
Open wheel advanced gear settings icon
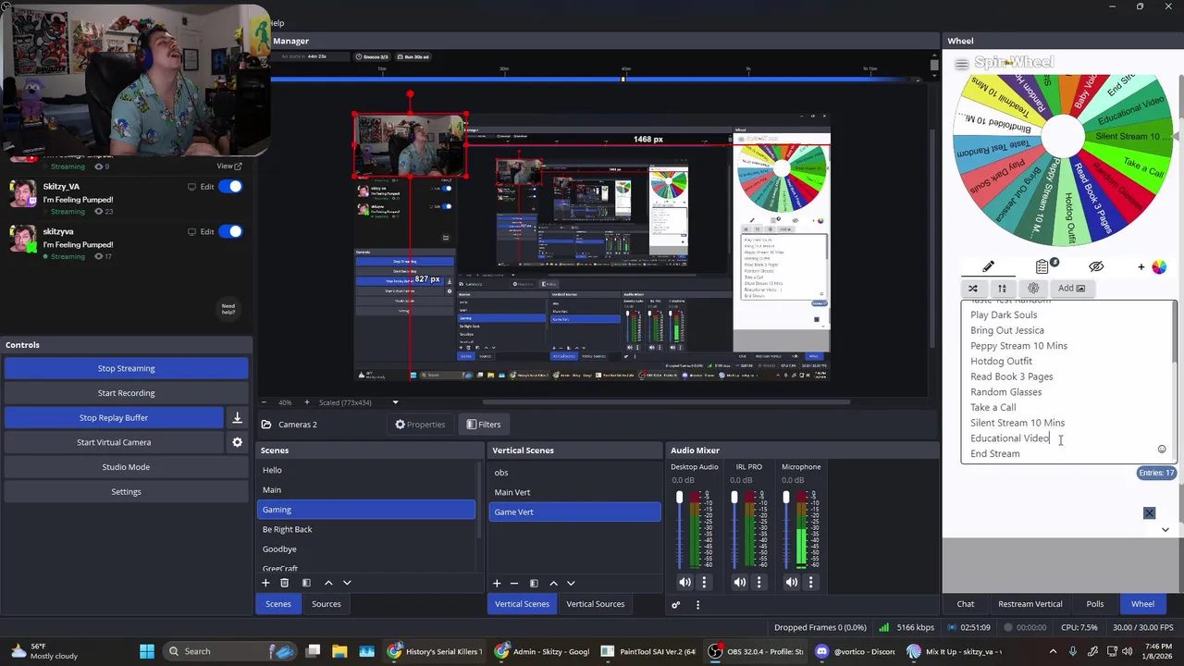pos(1033,288)
